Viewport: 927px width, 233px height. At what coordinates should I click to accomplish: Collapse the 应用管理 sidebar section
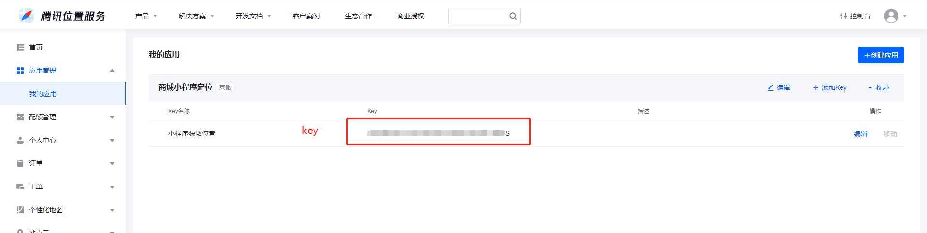point(112,71)
